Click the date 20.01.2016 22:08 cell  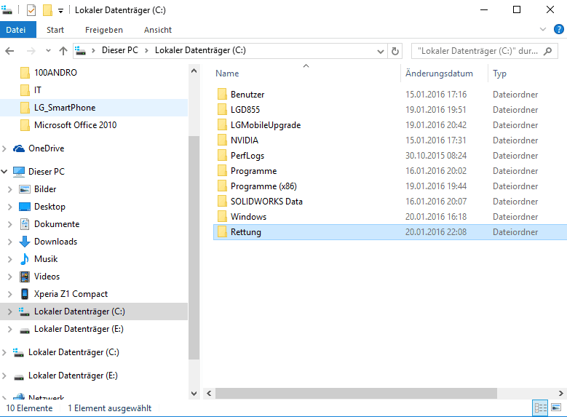(x=436, y=232)
